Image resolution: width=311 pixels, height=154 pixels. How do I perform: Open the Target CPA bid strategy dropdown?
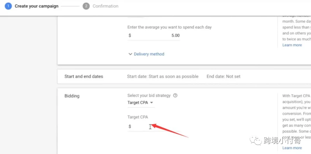141,103
